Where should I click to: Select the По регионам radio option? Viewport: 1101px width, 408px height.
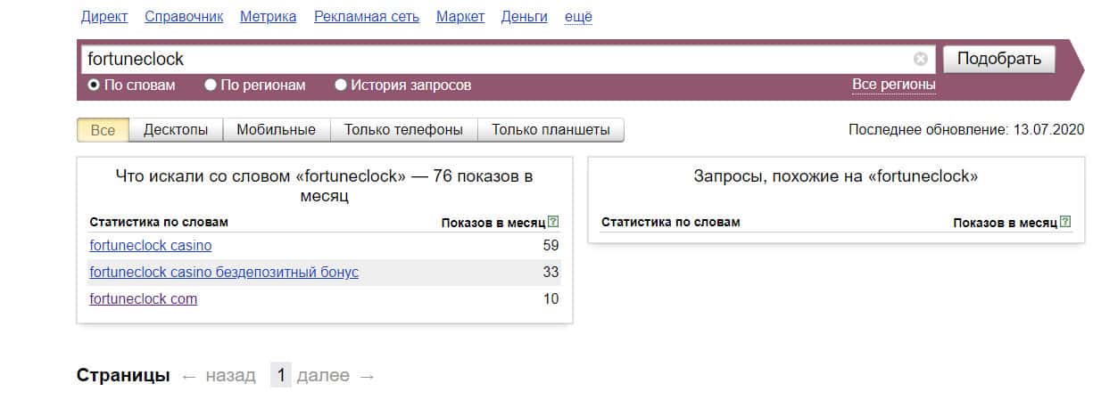pyautogui.click(x=255, y=86)
